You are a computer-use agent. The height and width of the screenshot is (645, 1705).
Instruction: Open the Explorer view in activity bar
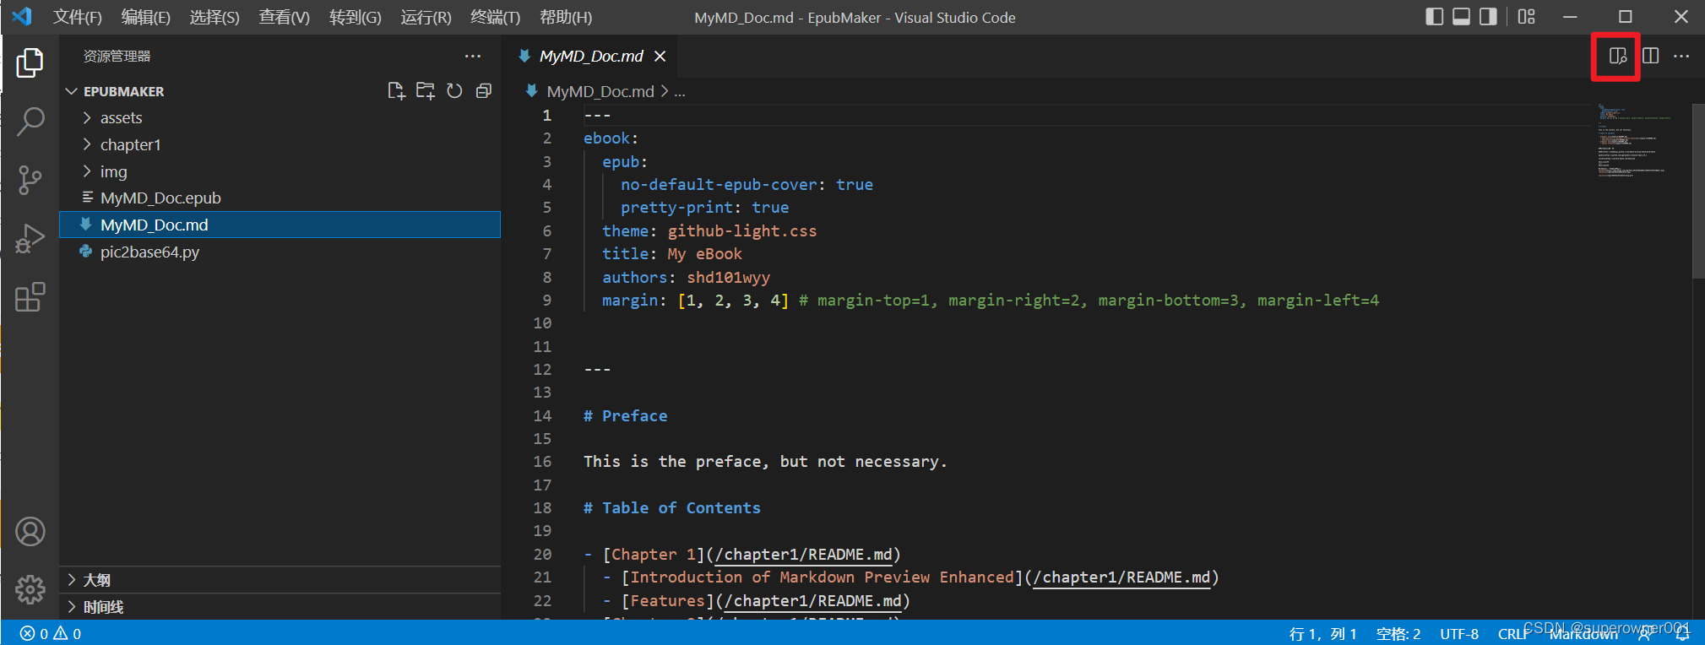point(30,62)
